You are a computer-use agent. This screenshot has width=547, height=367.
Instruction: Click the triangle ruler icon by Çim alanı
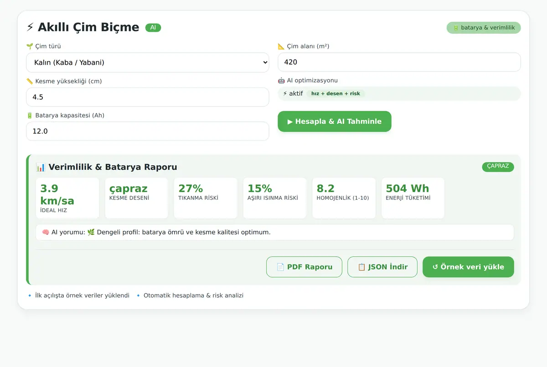[281, 46]
